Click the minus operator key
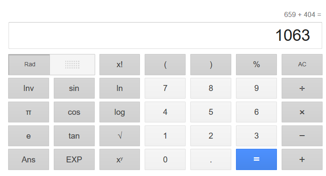Image resolution: width=326 pixels, height=176 pixels. point(302,136)
